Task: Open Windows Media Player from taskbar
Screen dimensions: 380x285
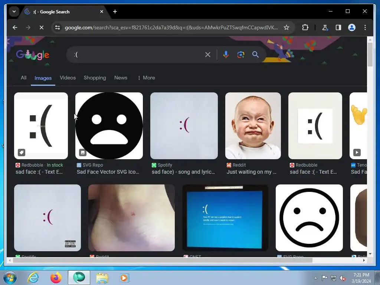Action: coord(125,278)
